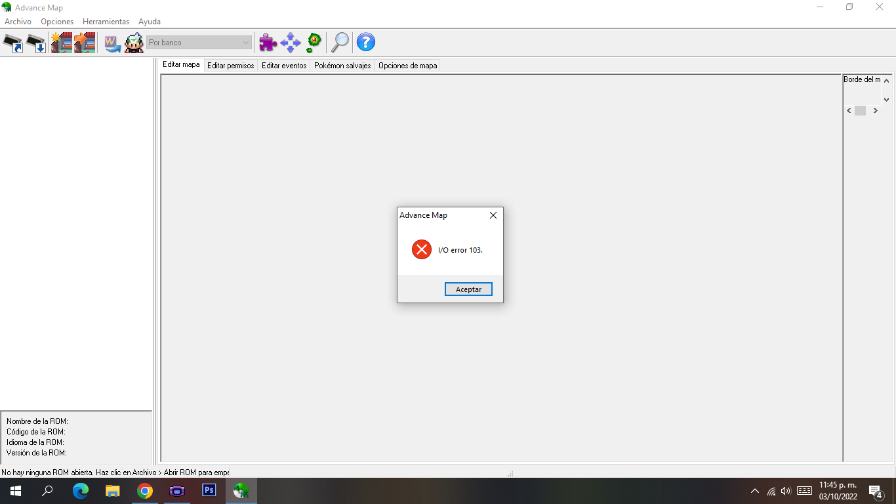Click the trainer sprite header editor icon

pos(134,42)
